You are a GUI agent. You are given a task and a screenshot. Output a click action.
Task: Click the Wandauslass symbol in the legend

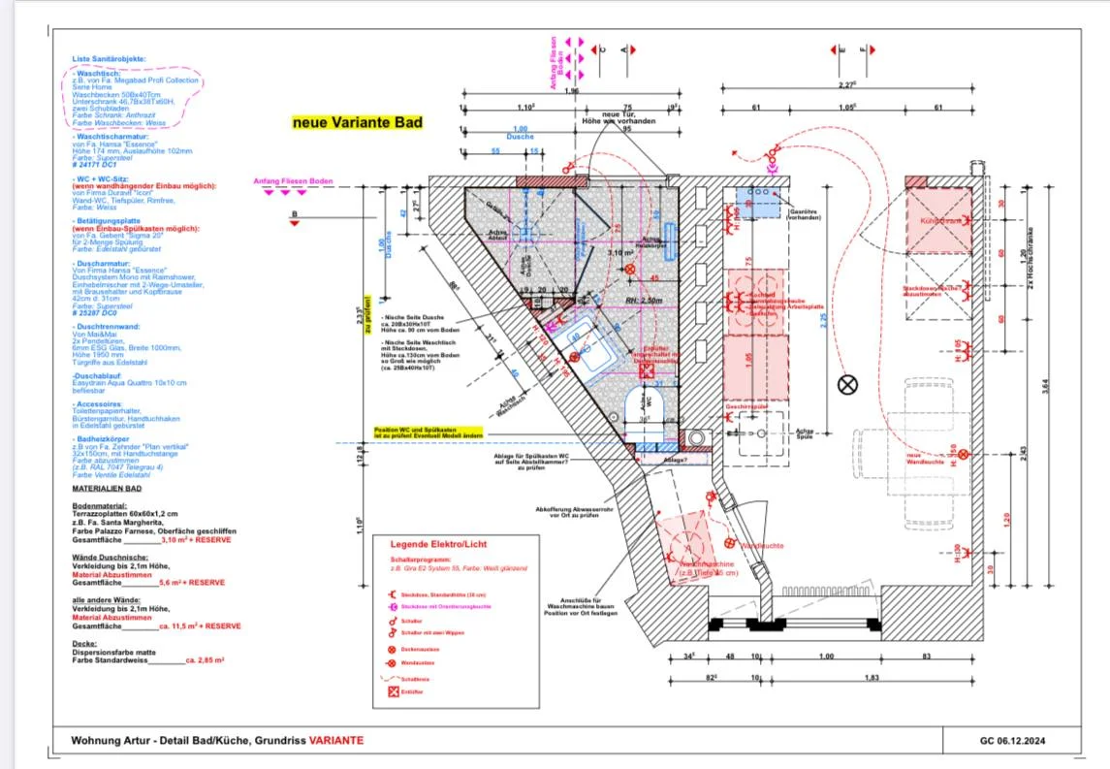click(393, 662)
